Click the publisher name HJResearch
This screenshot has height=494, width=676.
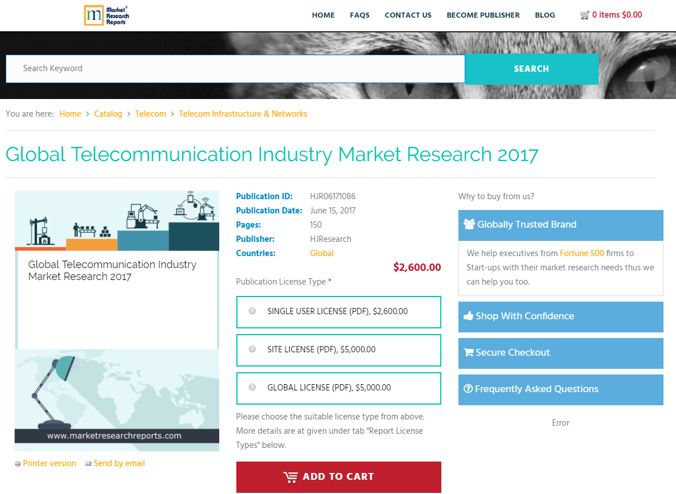[331, 239]
